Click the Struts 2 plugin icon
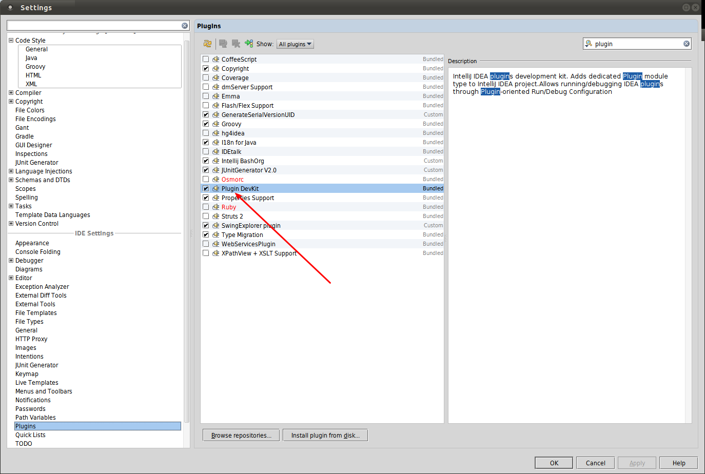The height and width of the screenshot is (474, 705). click(x=216, y=216)
